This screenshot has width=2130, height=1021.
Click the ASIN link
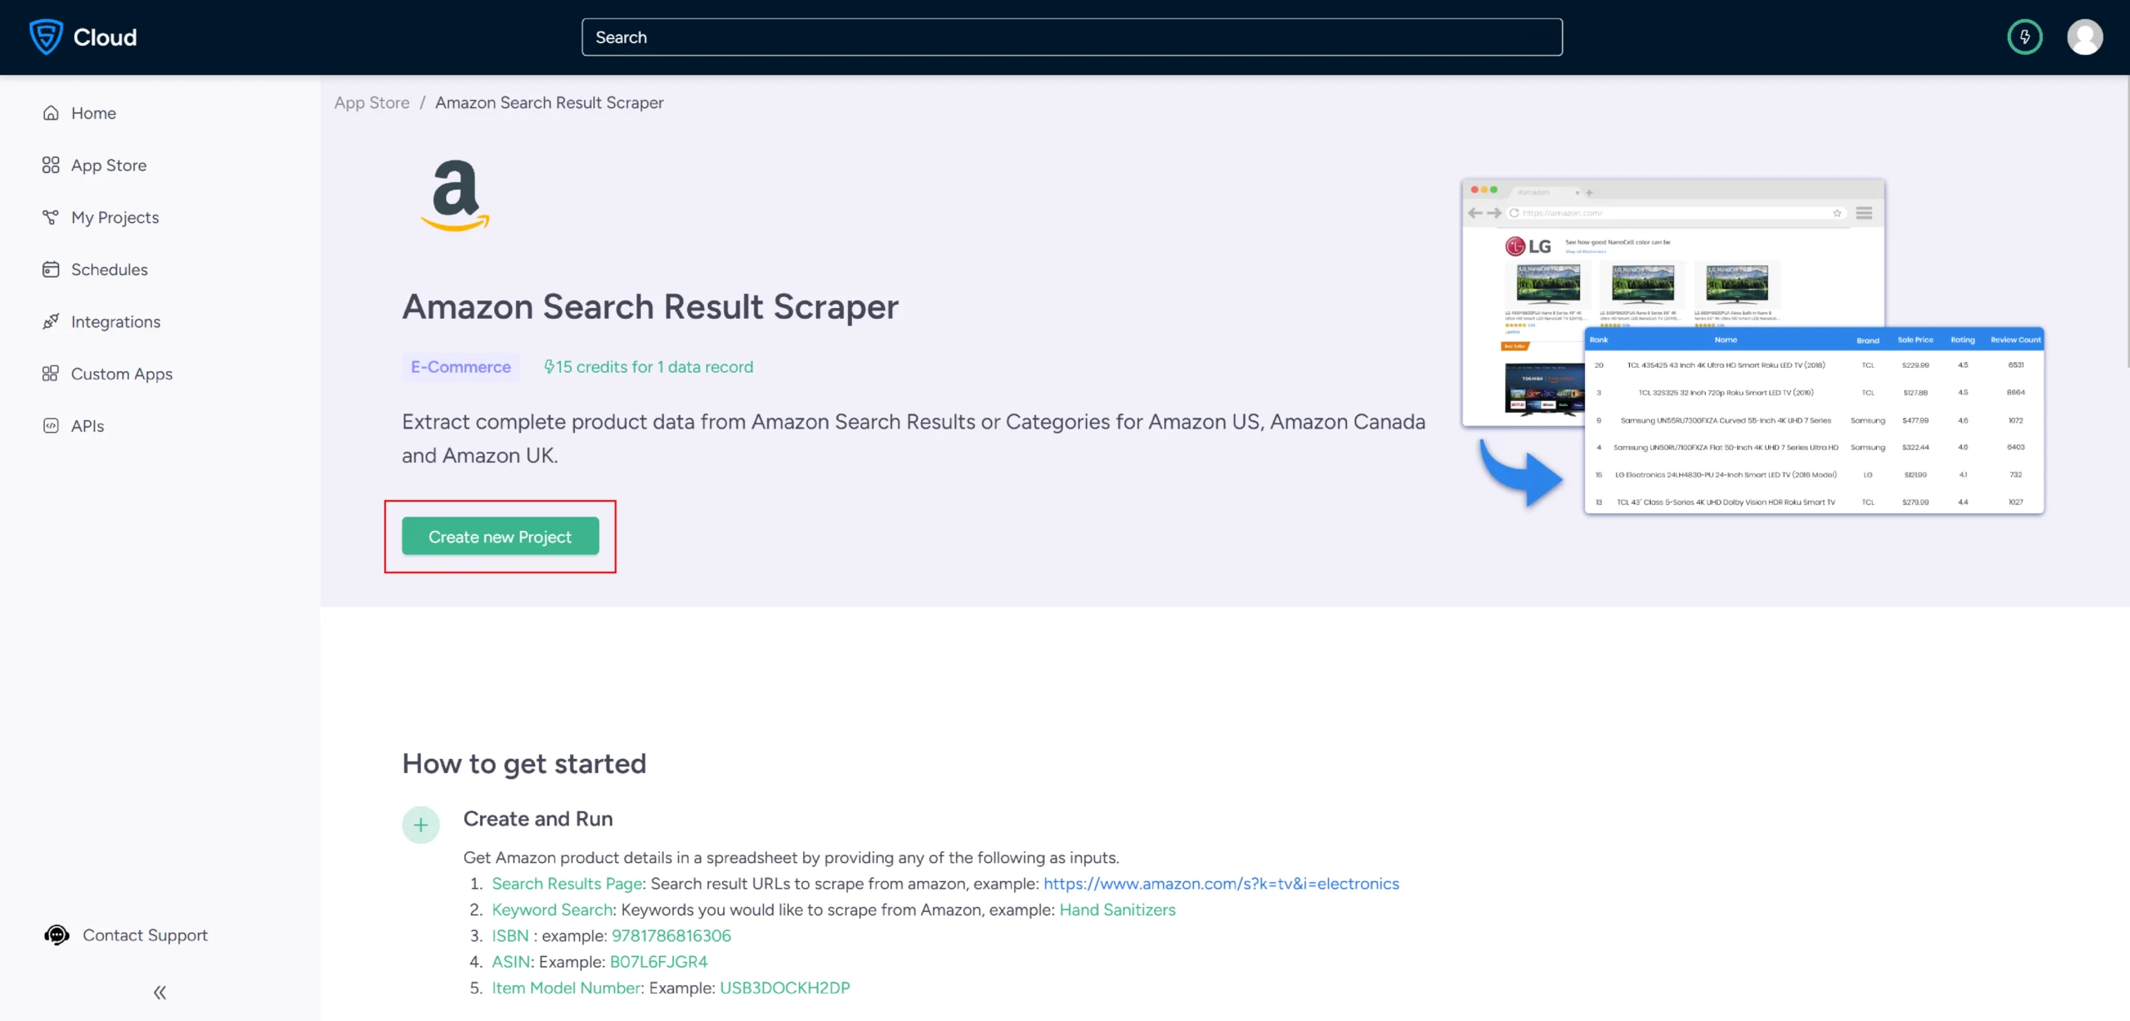point(511,962)
